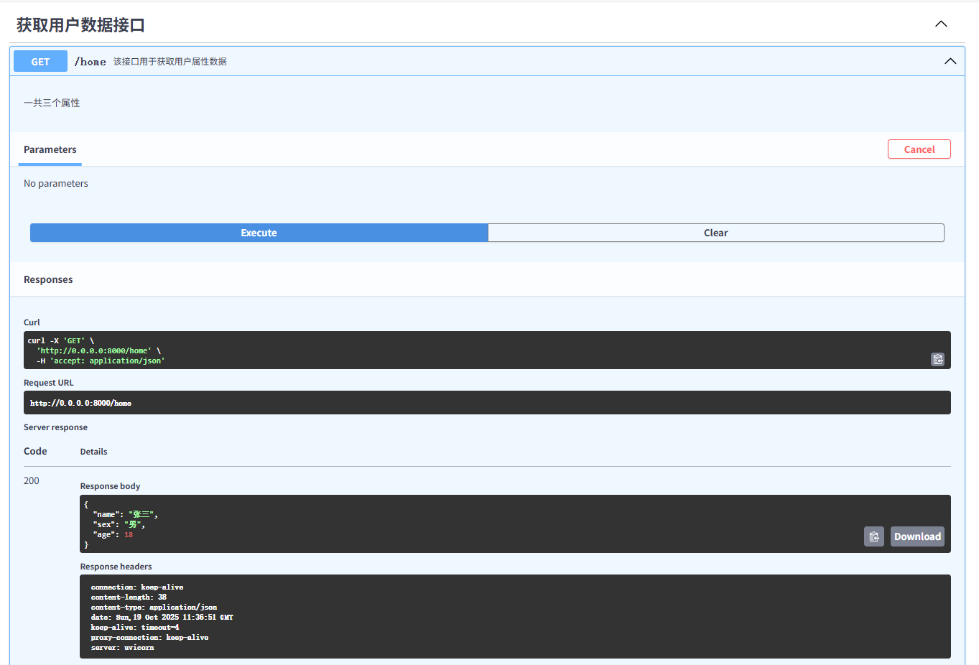Screen dimensions: 979x665
Task: Copy the response body to clipboard
Action: [873, 536]
